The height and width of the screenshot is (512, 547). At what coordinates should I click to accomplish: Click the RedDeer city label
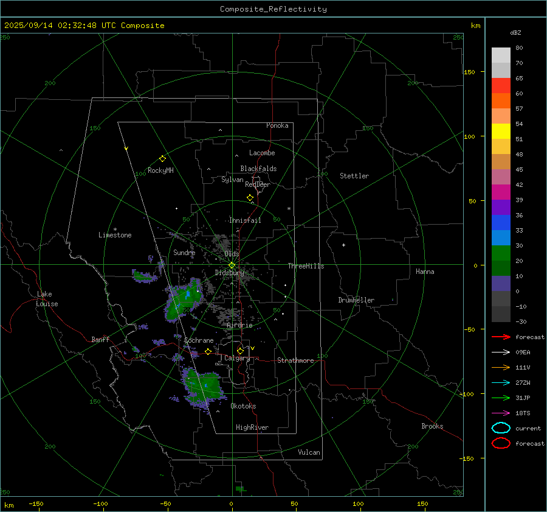click(x=258, y=184)
